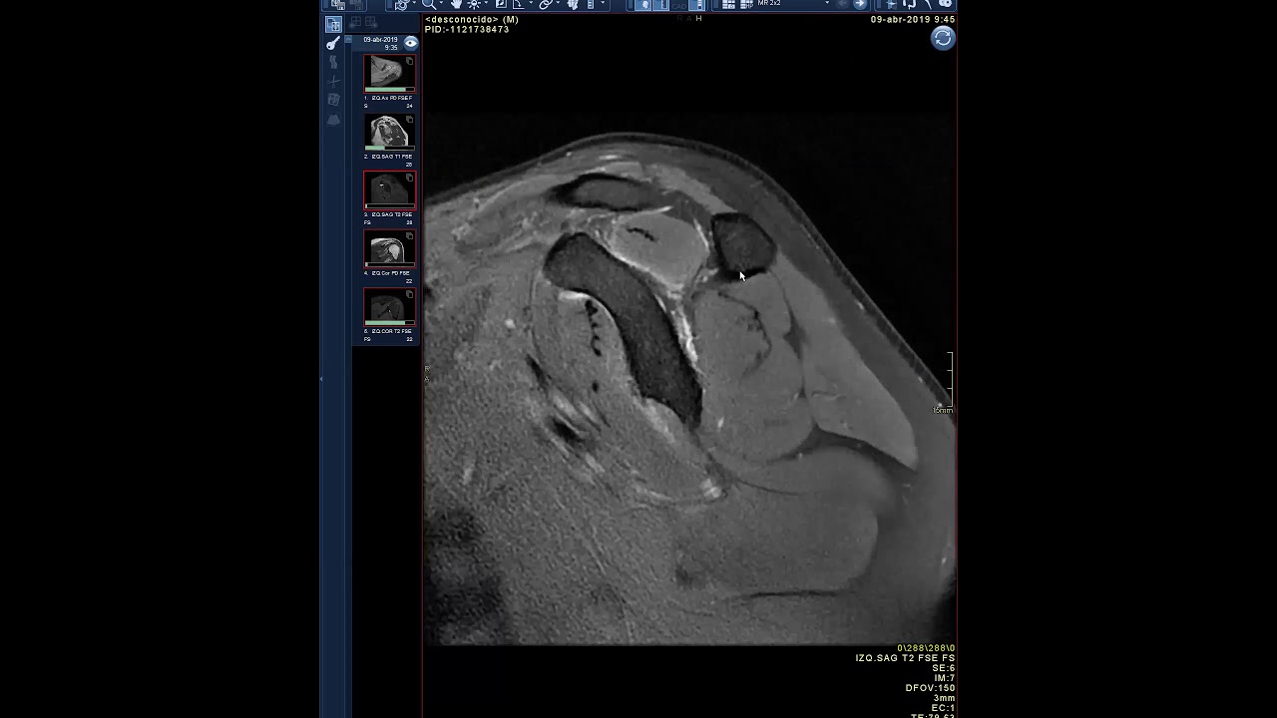Click the DFOV:150 overlay value

(x=930, y=688)
